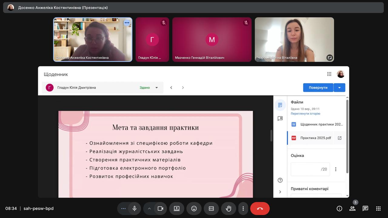Click the present screen icon
Image resolution: width=388 pixels, height=218 pixels.
pos(177,208)
